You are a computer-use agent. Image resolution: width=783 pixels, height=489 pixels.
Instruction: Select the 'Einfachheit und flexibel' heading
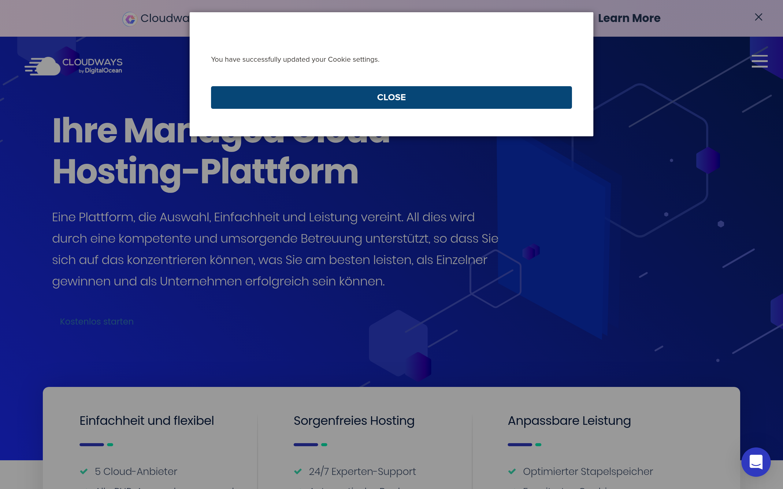147,421
